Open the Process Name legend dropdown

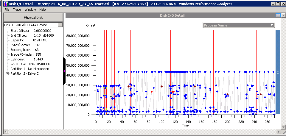239,25
